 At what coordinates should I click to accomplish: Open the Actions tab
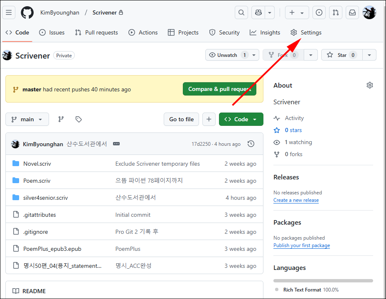click(x=143, y=32)
